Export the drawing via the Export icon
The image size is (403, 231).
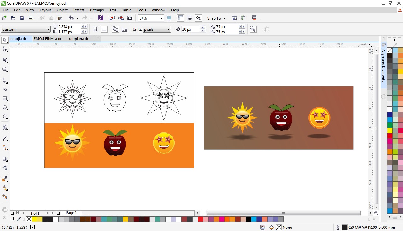(x=121, y=18)
